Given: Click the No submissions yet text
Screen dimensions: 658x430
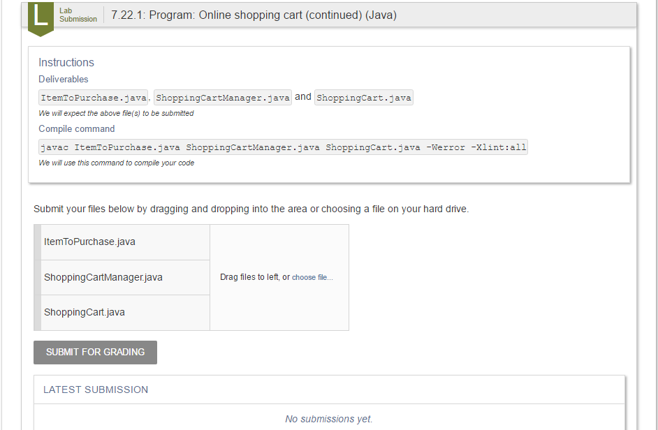Looking at the screenshot, I should [x=329, y=419].
